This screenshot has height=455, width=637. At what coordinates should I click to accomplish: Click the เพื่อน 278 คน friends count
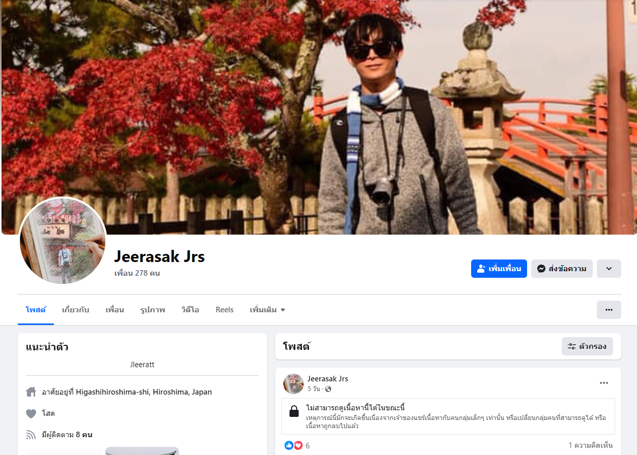[137, 273]
